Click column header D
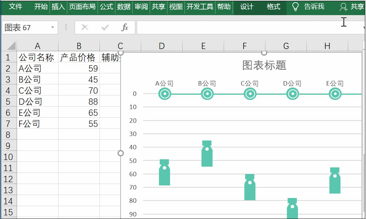 (162, 46)
